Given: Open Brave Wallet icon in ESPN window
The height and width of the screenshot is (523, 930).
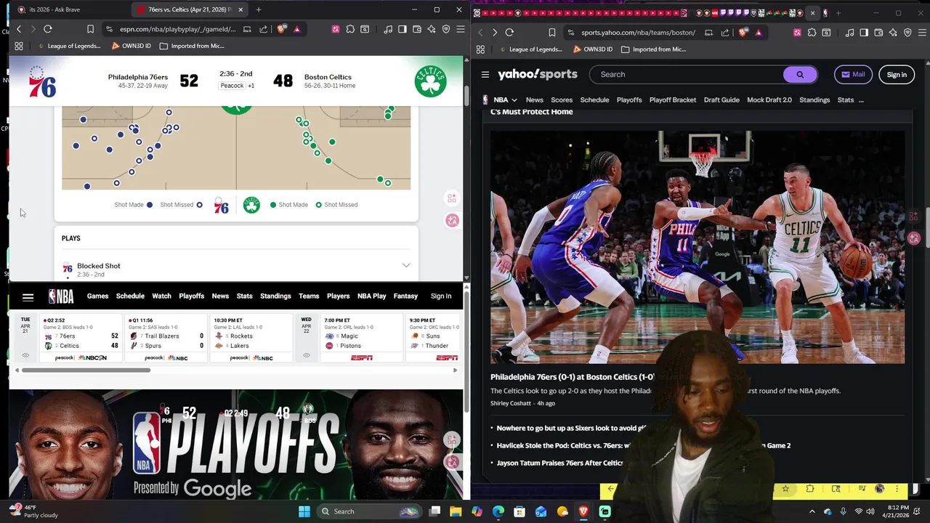Looking at the screenshot, I should click(x=417, y=29).
